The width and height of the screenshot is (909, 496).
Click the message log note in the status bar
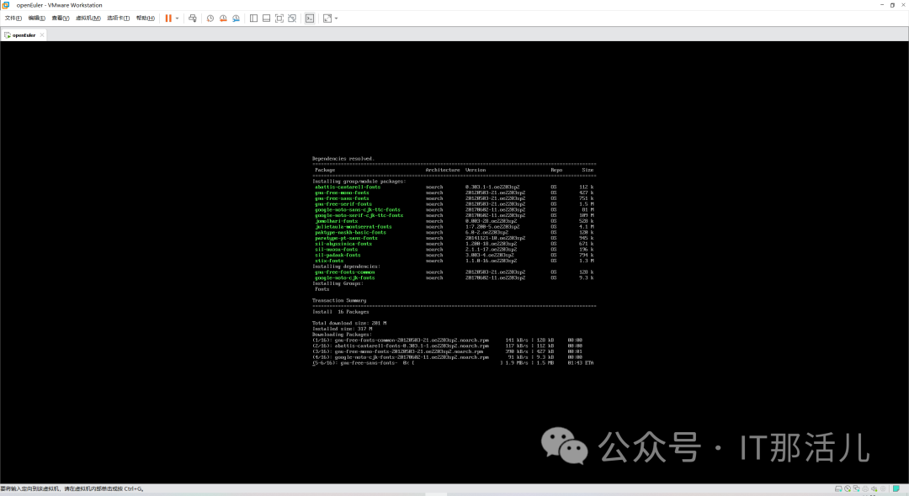pyautogui.click(x=897, y=488)
